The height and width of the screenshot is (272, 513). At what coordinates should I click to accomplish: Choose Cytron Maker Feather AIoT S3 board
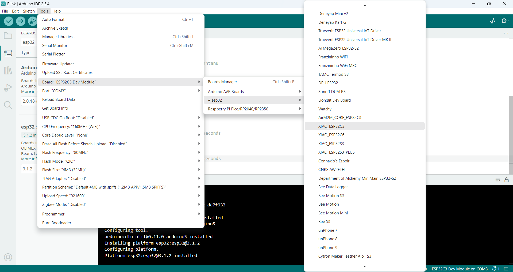click(365, 256)
